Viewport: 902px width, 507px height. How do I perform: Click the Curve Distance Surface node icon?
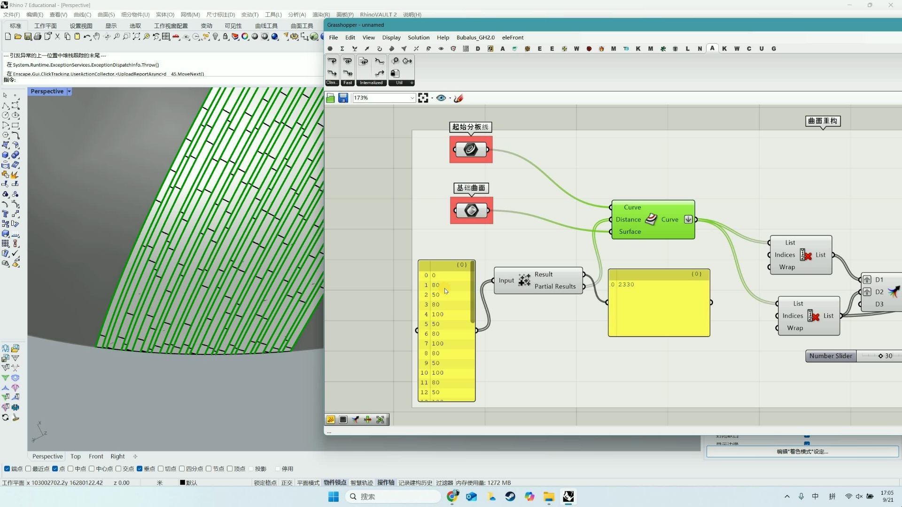tap(651, 220)
